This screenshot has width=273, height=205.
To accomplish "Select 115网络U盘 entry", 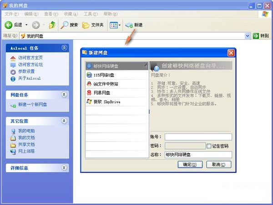I will coord(117,75).
